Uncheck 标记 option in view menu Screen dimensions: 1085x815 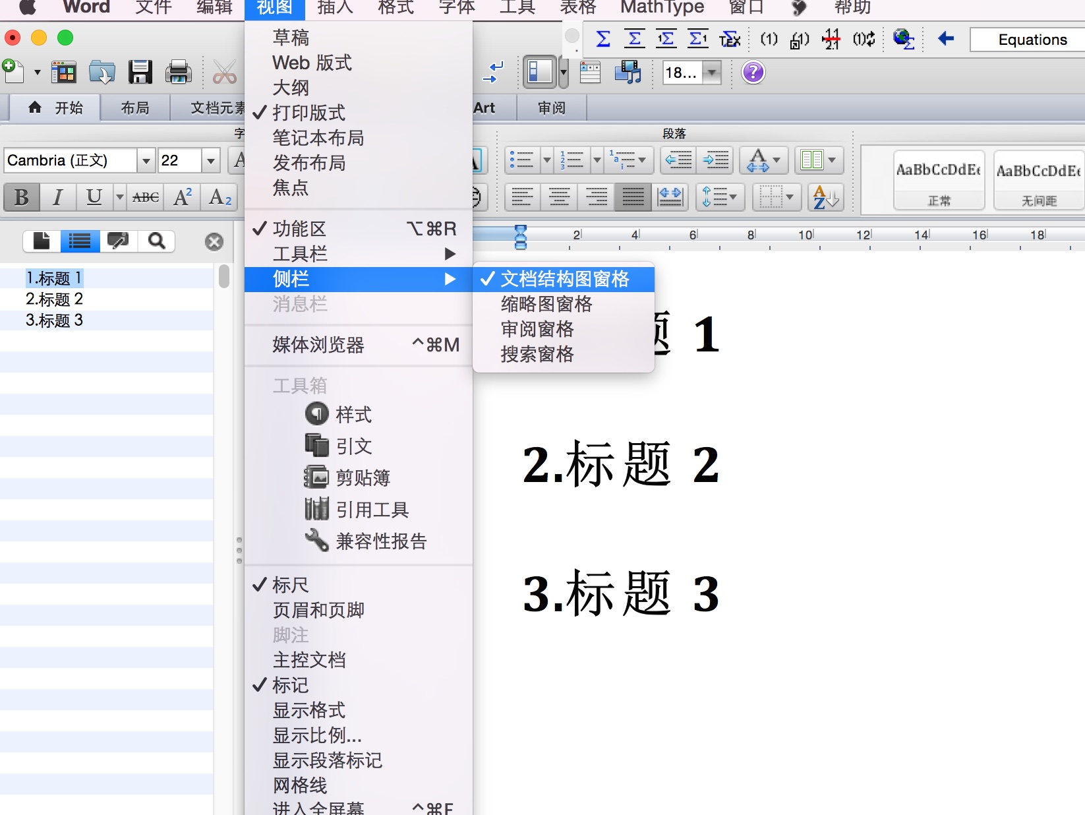(359, 685)
